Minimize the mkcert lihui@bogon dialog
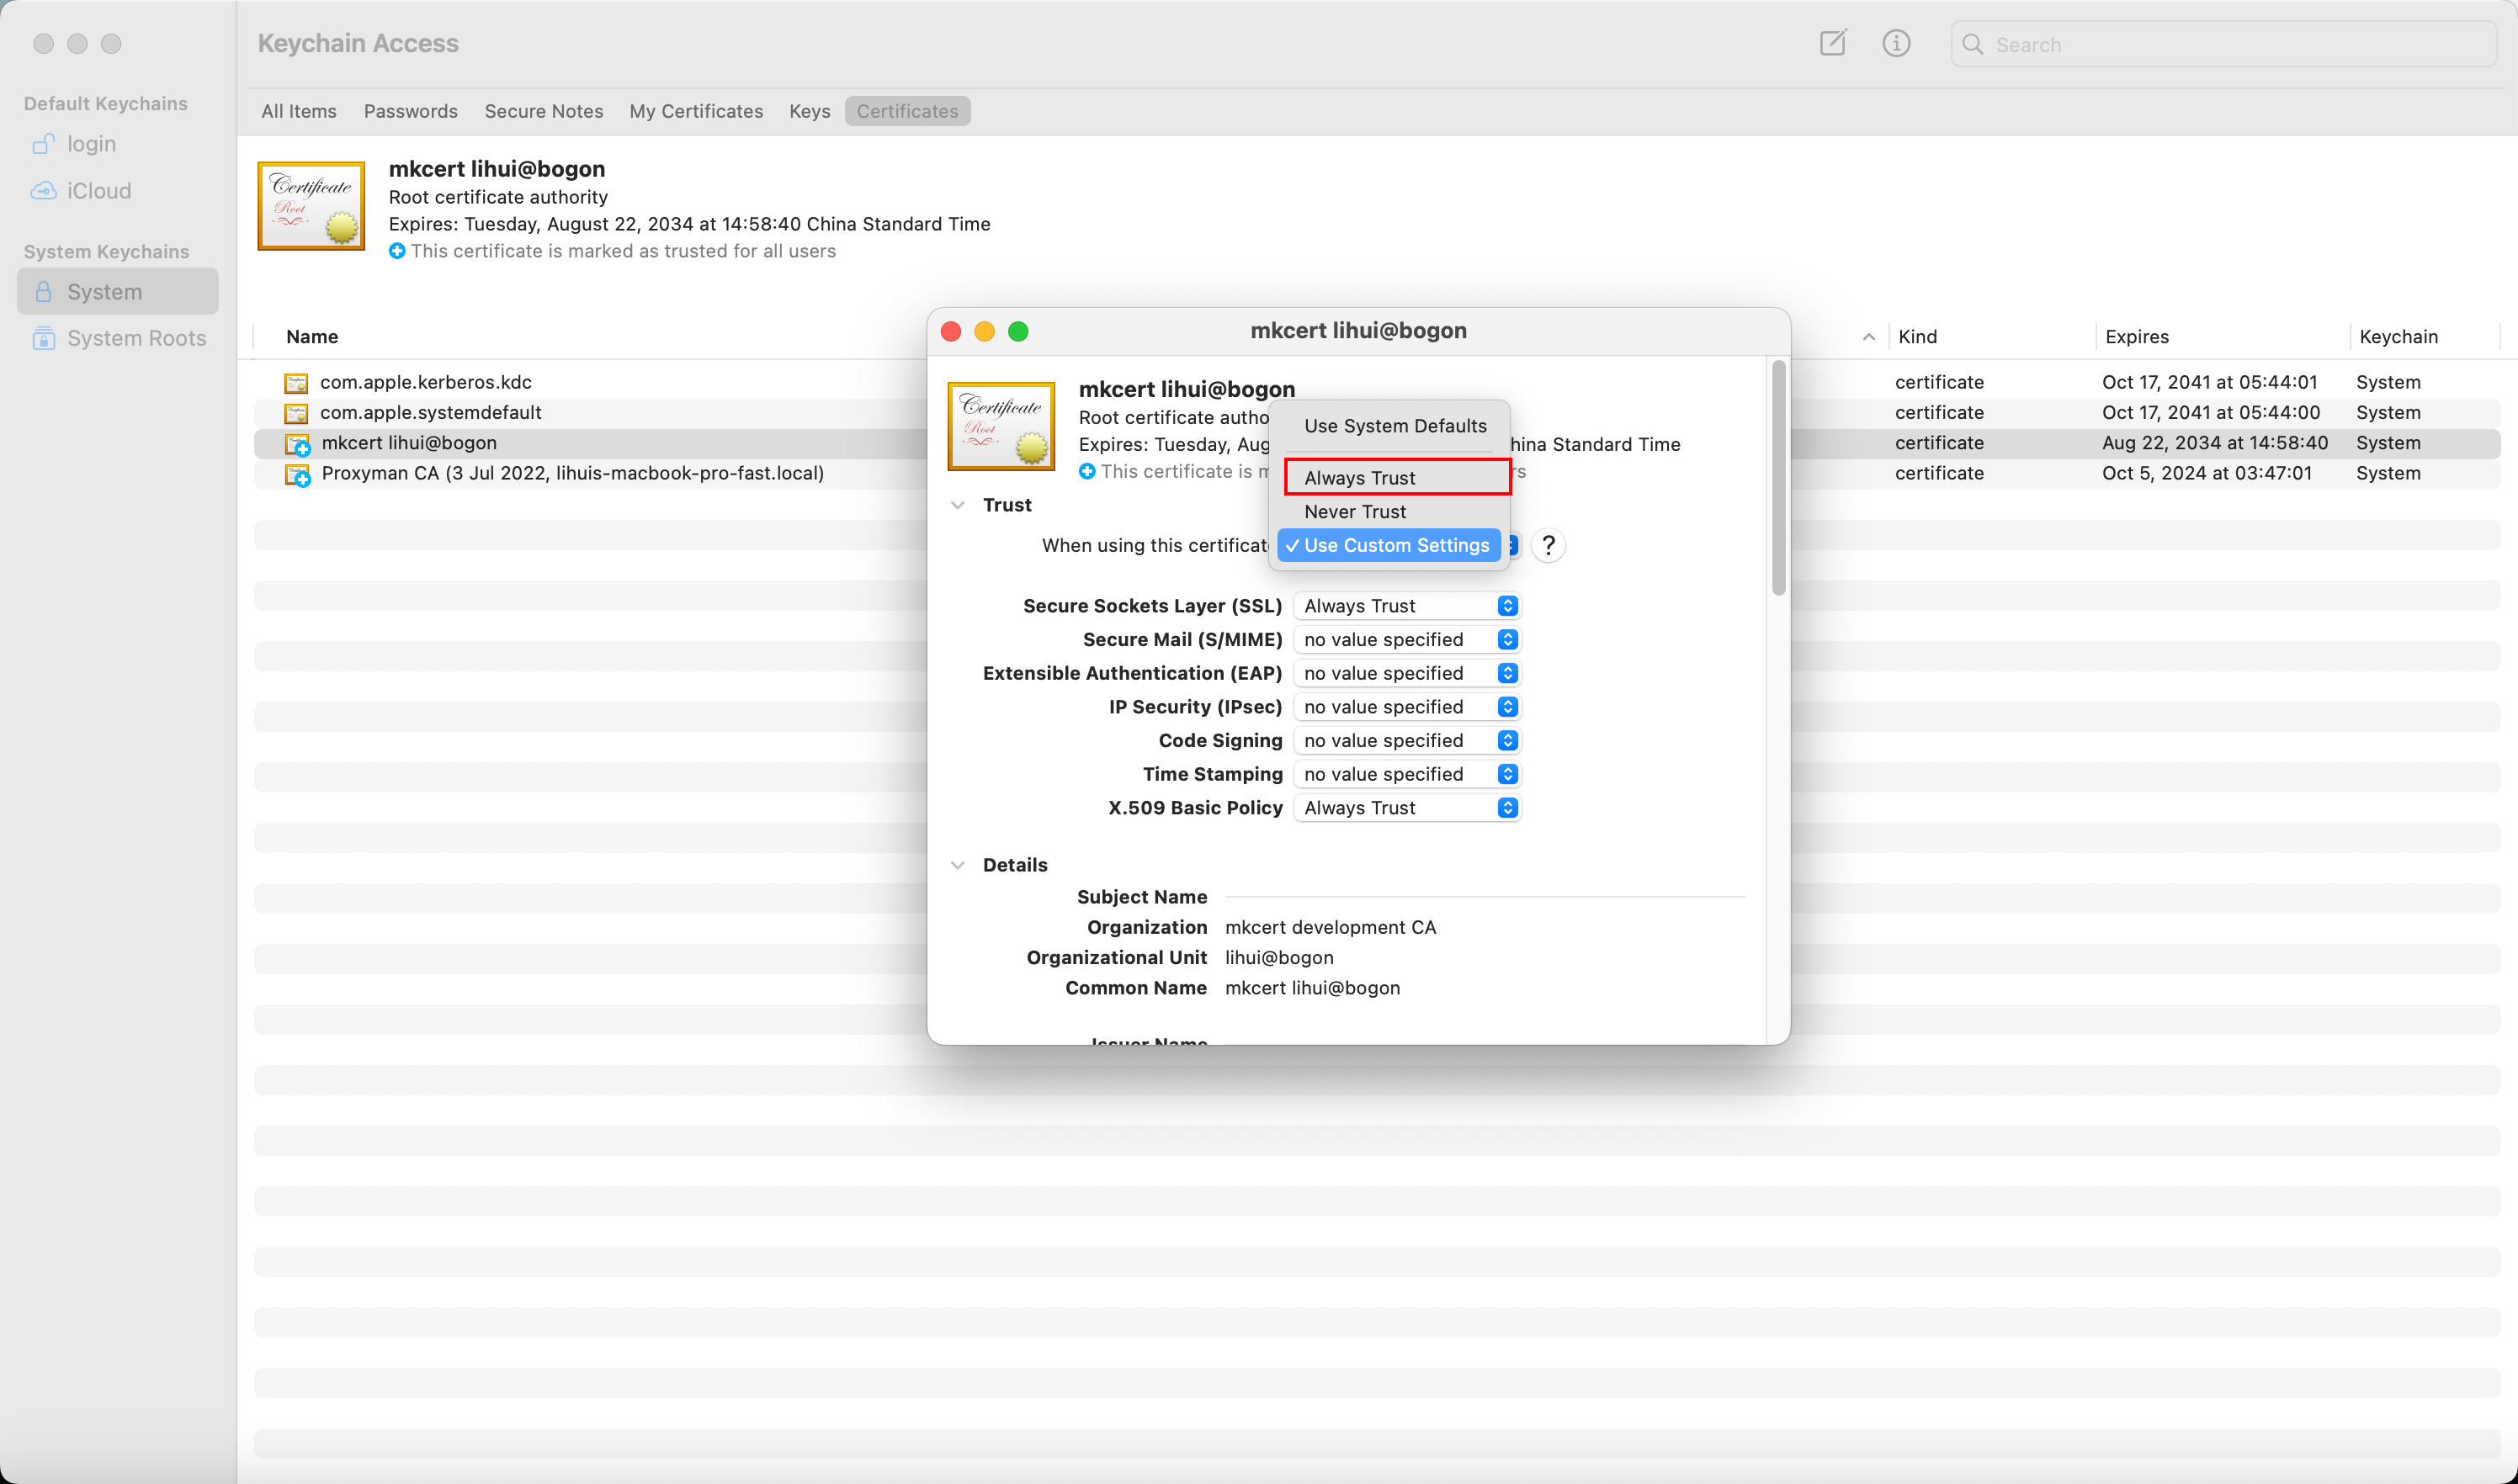Screen dimensions: 2518x1484 tap(985, 331)
